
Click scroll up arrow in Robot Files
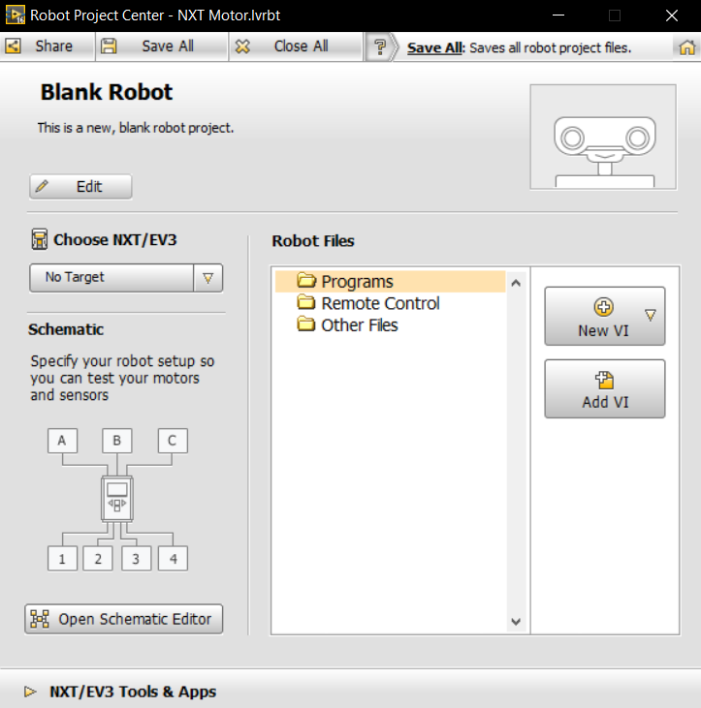pos(516,283)
